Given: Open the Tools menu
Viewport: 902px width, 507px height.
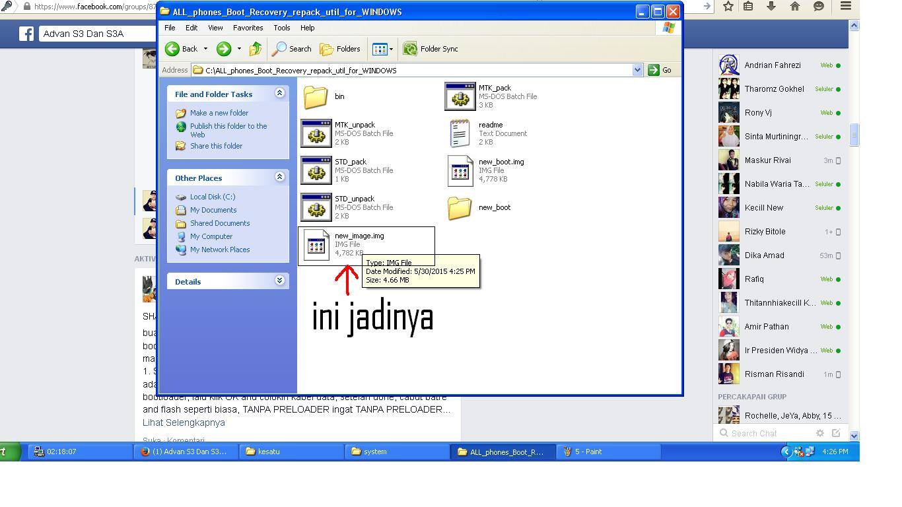Looking at the screenshot, I should (282, 28).
